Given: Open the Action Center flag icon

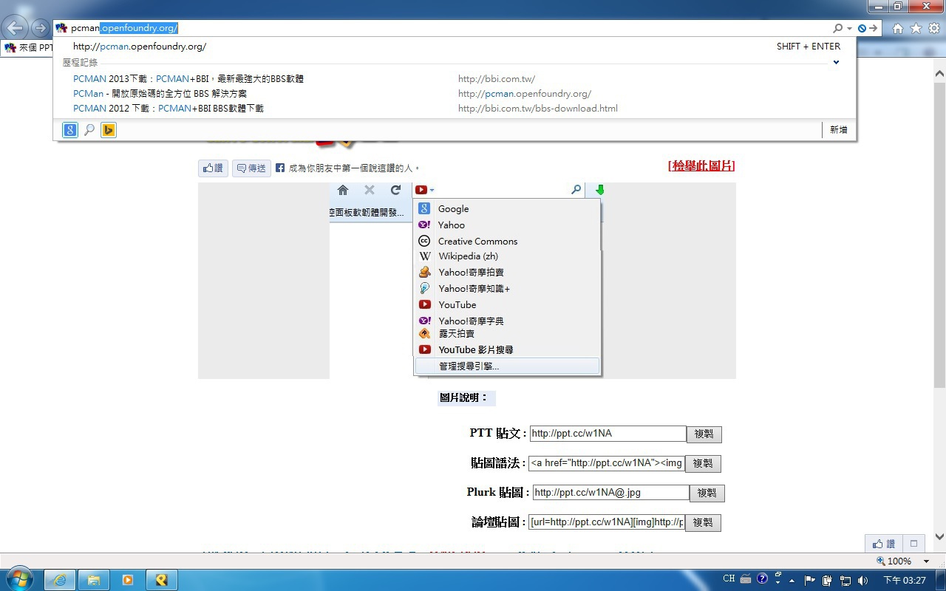Looking at the screenshot, I should [x=809, y=580].
